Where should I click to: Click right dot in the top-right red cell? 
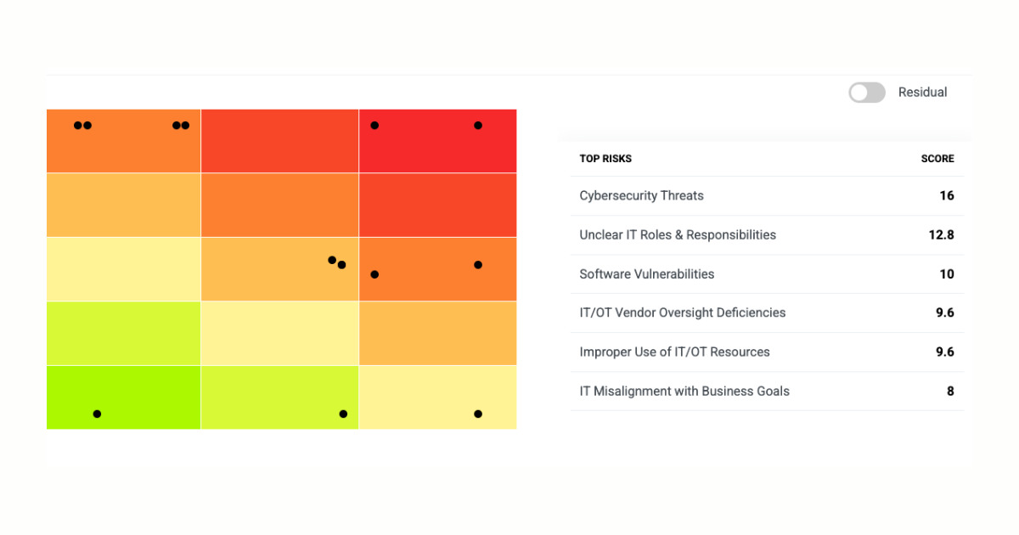click(478, 126)
